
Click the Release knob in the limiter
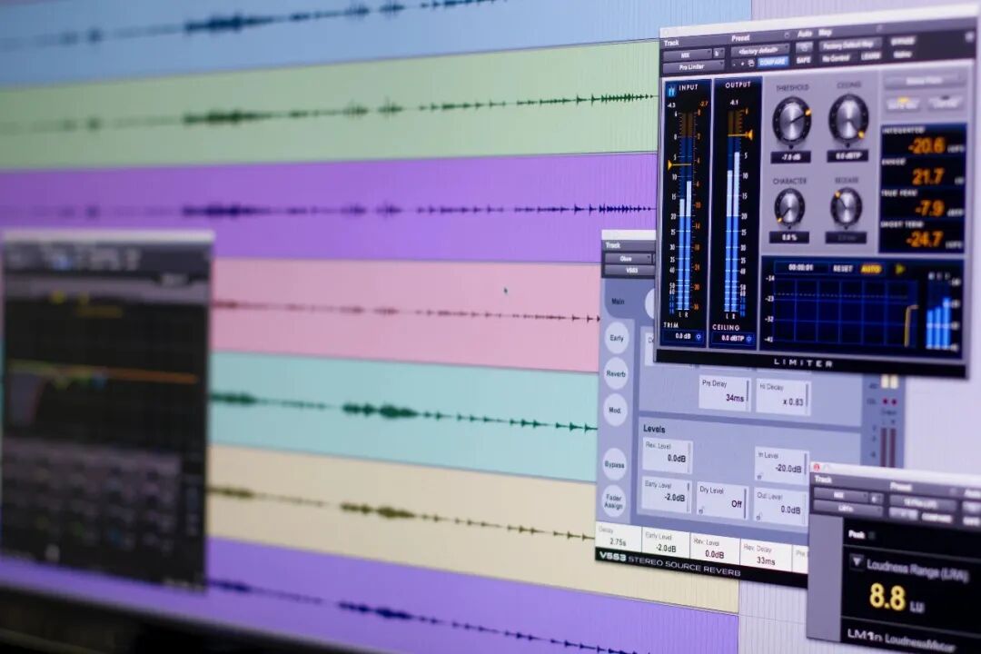click(846, 206)
